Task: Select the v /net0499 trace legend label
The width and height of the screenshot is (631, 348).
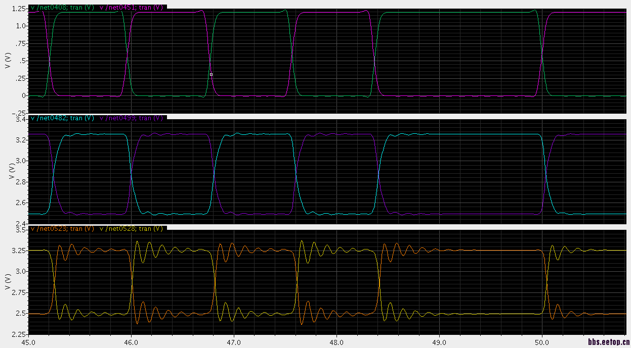Action: click(x=132, y=118)
